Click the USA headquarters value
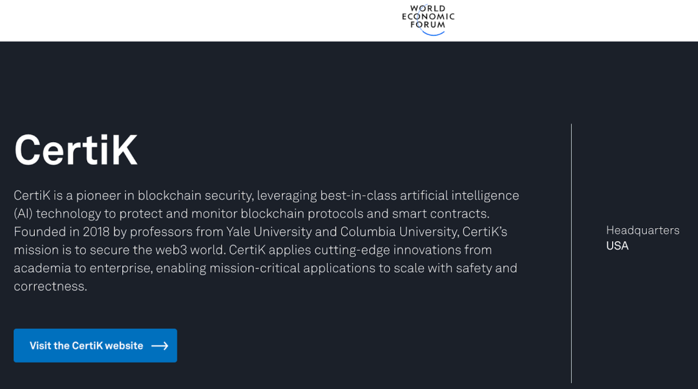 pyautogui.click(x=617, y=246)
